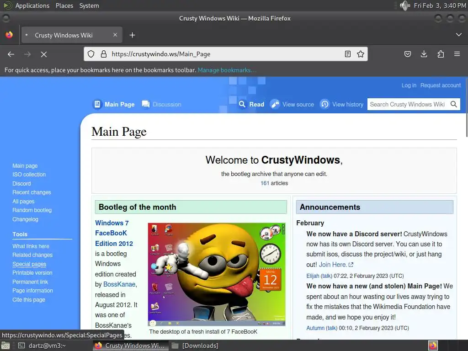Click the show desktop icon in bottom panel
The width and height of the screenshot is (468, 351).
tap(5, 346)
